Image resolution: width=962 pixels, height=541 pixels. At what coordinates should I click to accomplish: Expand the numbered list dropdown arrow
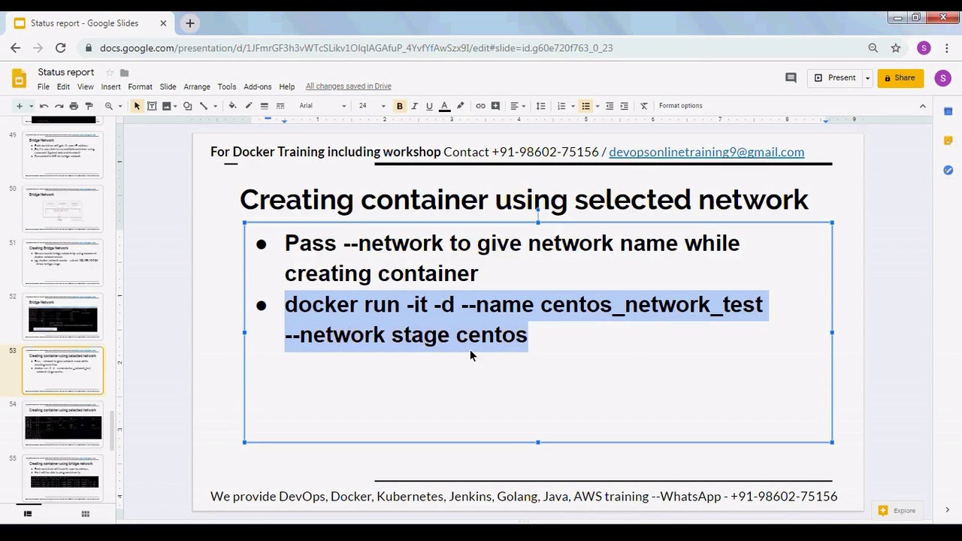[573, 106]
